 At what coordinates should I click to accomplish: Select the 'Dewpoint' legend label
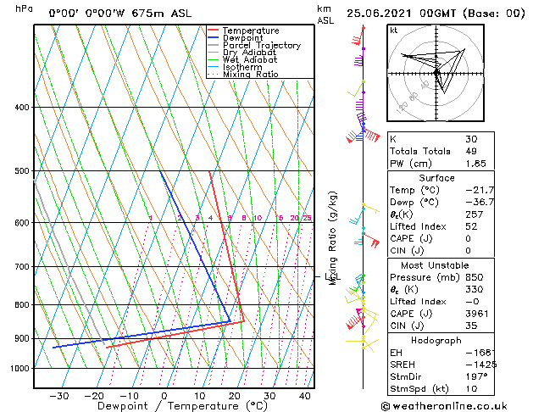(x=242, y=38)
